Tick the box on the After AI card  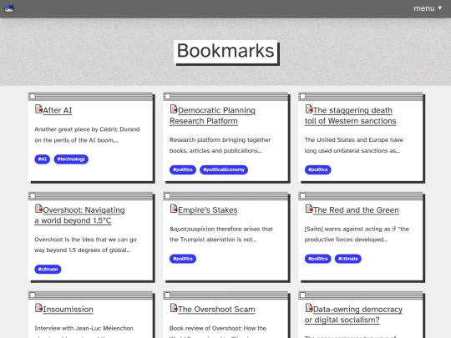pyautogui.click(x=33, y=96)
